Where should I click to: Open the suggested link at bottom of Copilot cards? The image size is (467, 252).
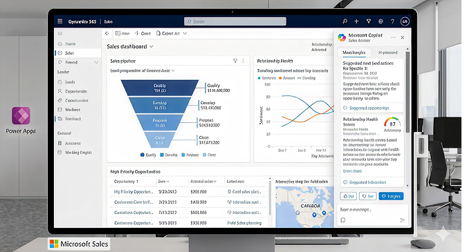(x=367, y=182)
